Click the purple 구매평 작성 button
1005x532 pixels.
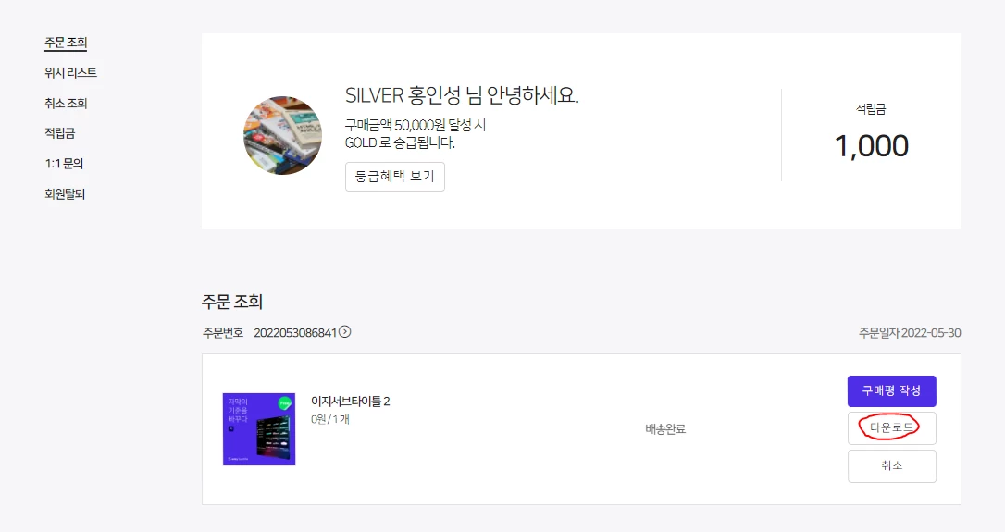point(891,391)
